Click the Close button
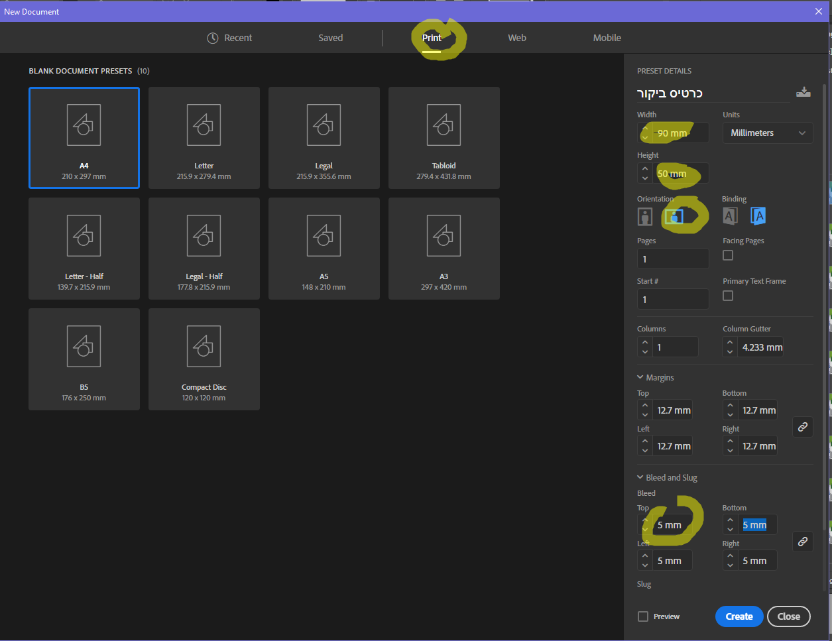This screenshot has height=641, width=832. coord(789,616)
